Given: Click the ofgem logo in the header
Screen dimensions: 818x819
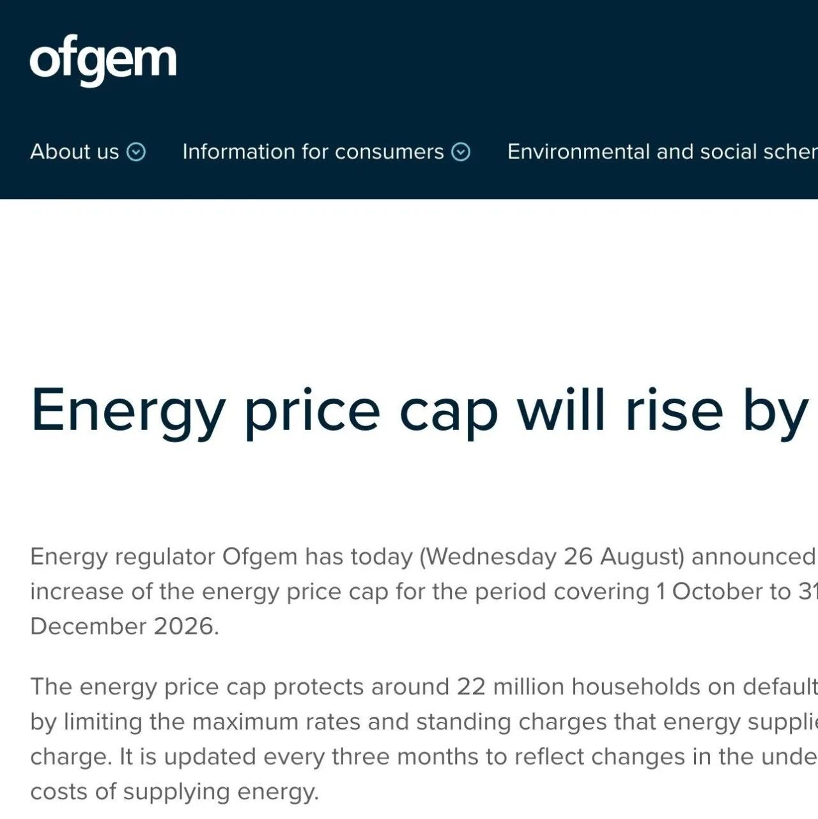Looking at the screenshot, I should (103, 61).
